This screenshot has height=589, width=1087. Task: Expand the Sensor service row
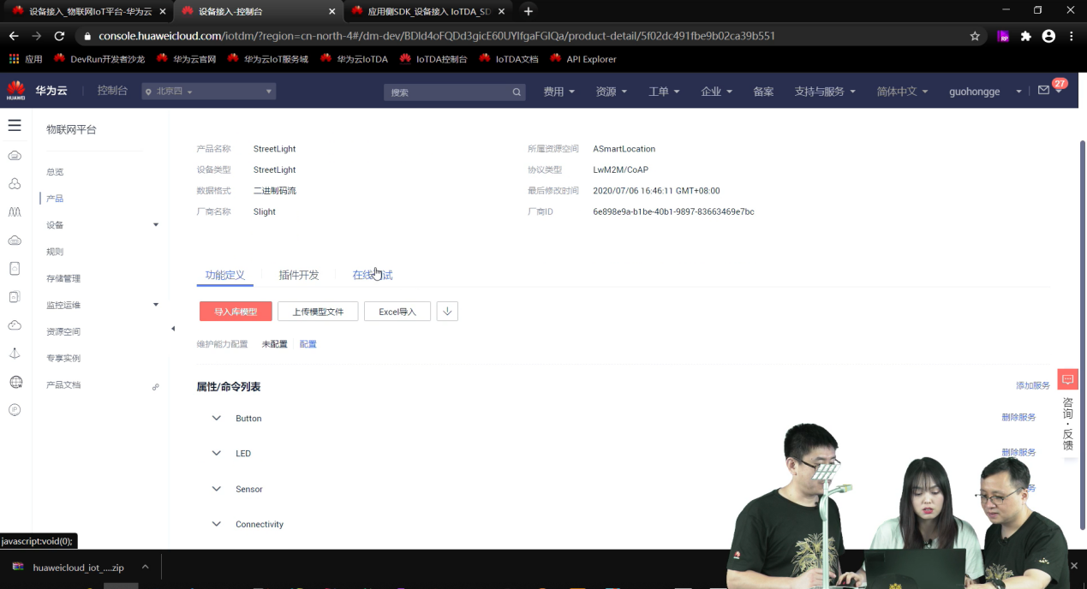pyautogui.click(x=217, y=489)
